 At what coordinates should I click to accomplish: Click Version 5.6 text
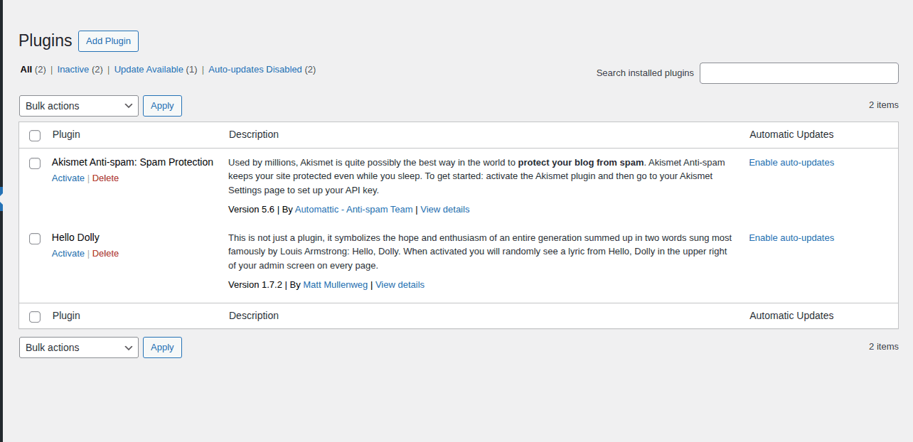point(251,210)
